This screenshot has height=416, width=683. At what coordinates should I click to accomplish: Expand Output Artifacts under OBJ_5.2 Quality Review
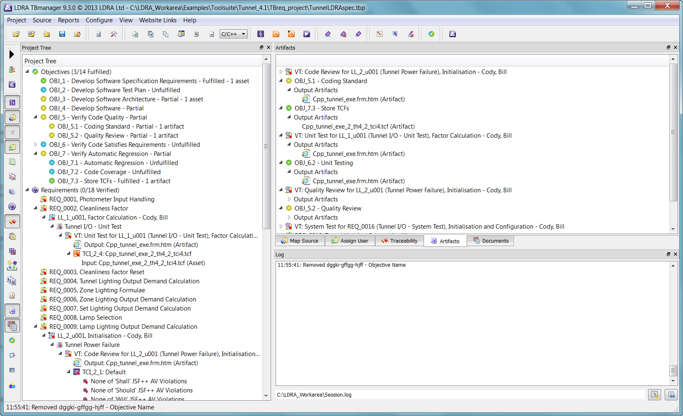(x=289, y=218)
